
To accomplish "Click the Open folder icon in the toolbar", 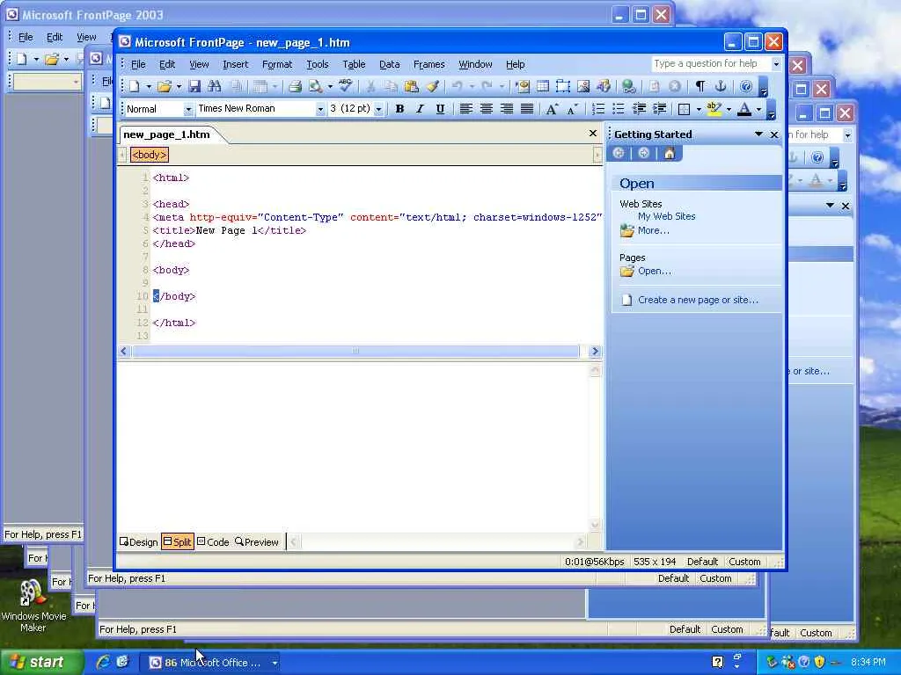I will click(165, 87).
